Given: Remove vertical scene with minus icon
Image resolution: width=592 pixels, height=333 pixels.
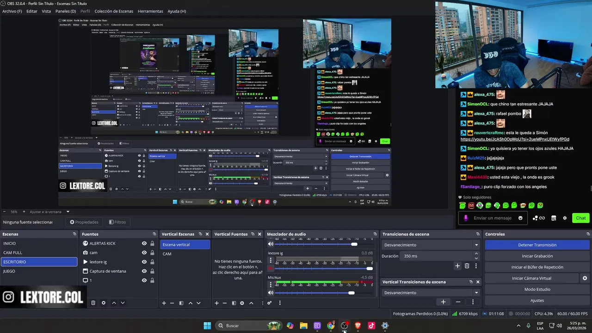Looking at the screenshot, I should click(172, 303).
